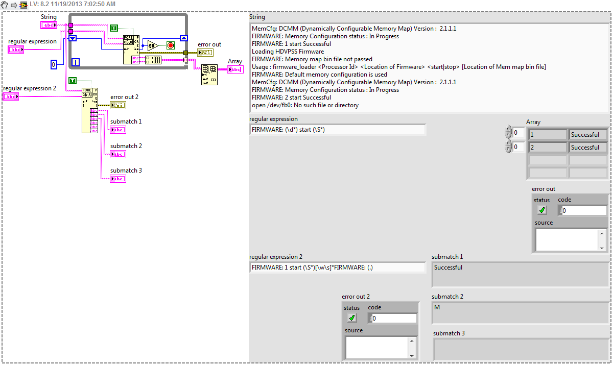Click error out source scrollbar up arrow
Image resolution: width=613 pixels, height=365 pixels.
(x=602, y=233)
